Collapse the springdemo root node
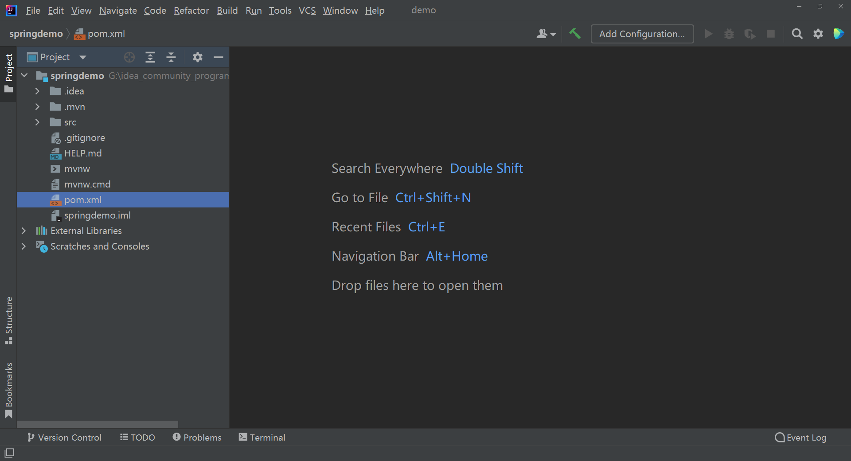This screenshot has width=851, height=461. pyautogui.click(x=24, y=75)
